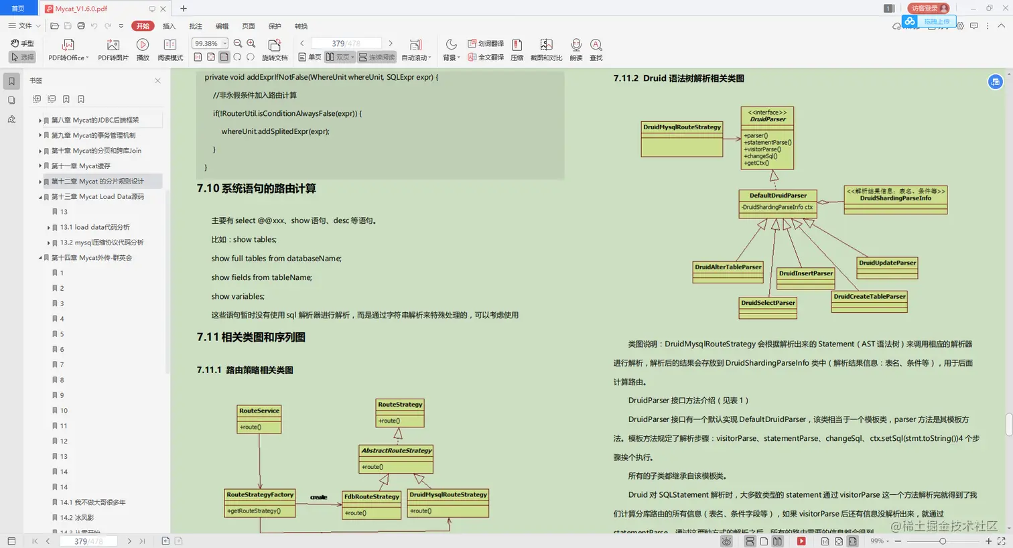Open bookmark 14.1 我不做大哥很多年

pos(93,502)
